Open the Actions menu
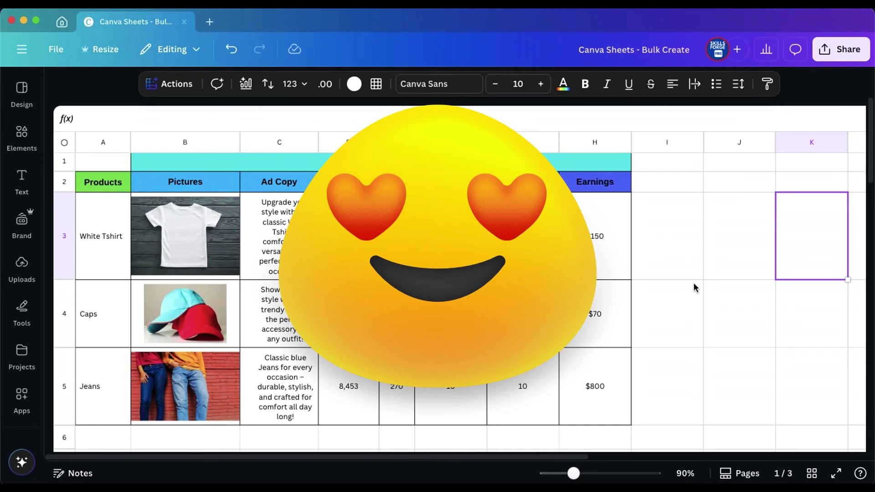Viewport: 875px width, 492px height. coord(169,84)
